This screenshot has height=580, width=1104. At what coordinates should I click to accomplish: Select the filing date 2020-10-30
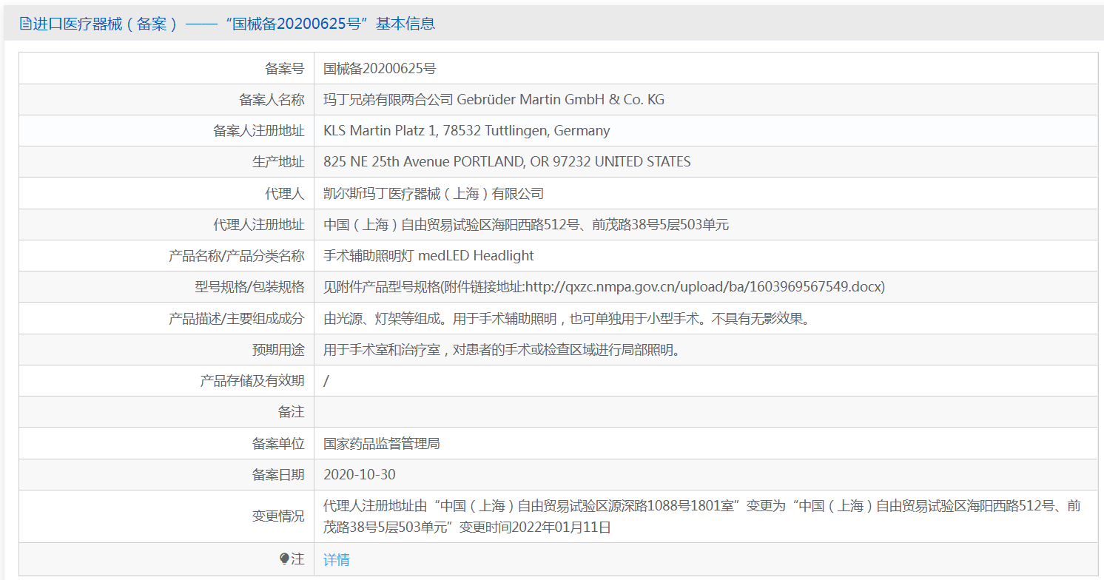click(360, 475)
